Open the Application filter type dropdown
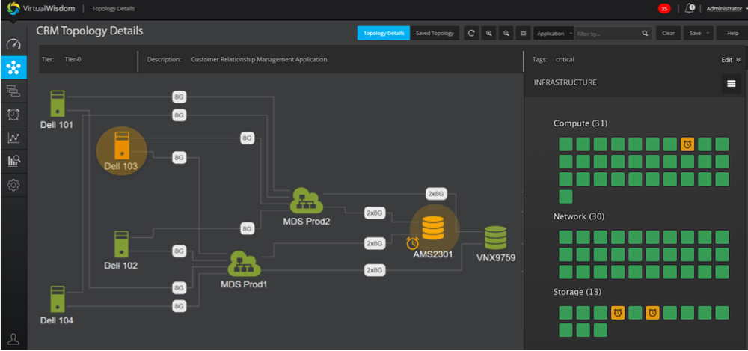The width and height of the screenshot is (748, 351). click(x=554, y=34)
